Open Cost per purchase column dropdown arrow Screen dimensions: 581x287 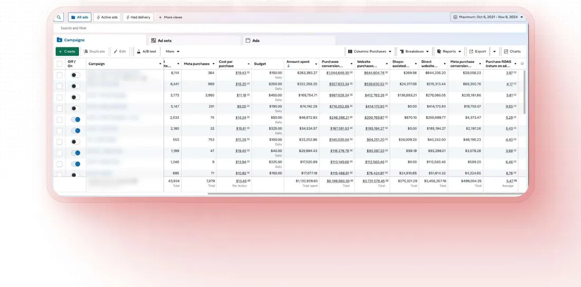(x=248, y=64)
